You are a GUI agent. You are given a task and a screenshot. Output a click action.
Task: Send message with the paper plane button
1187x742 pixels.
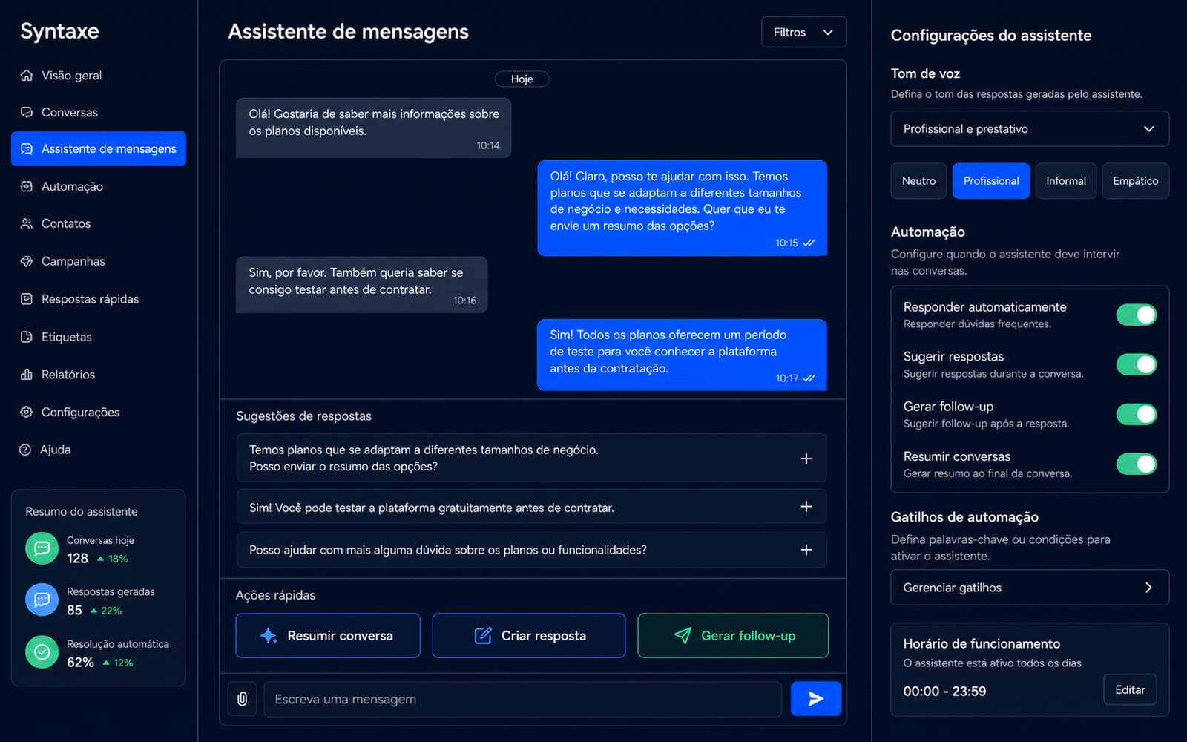point(815,699)
